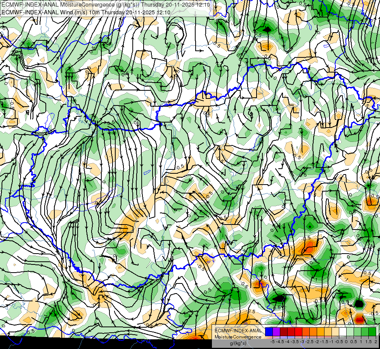Click the palest green swatch between 0 and 0.5
Screen dimensions: 380x349
click(350, 332)
